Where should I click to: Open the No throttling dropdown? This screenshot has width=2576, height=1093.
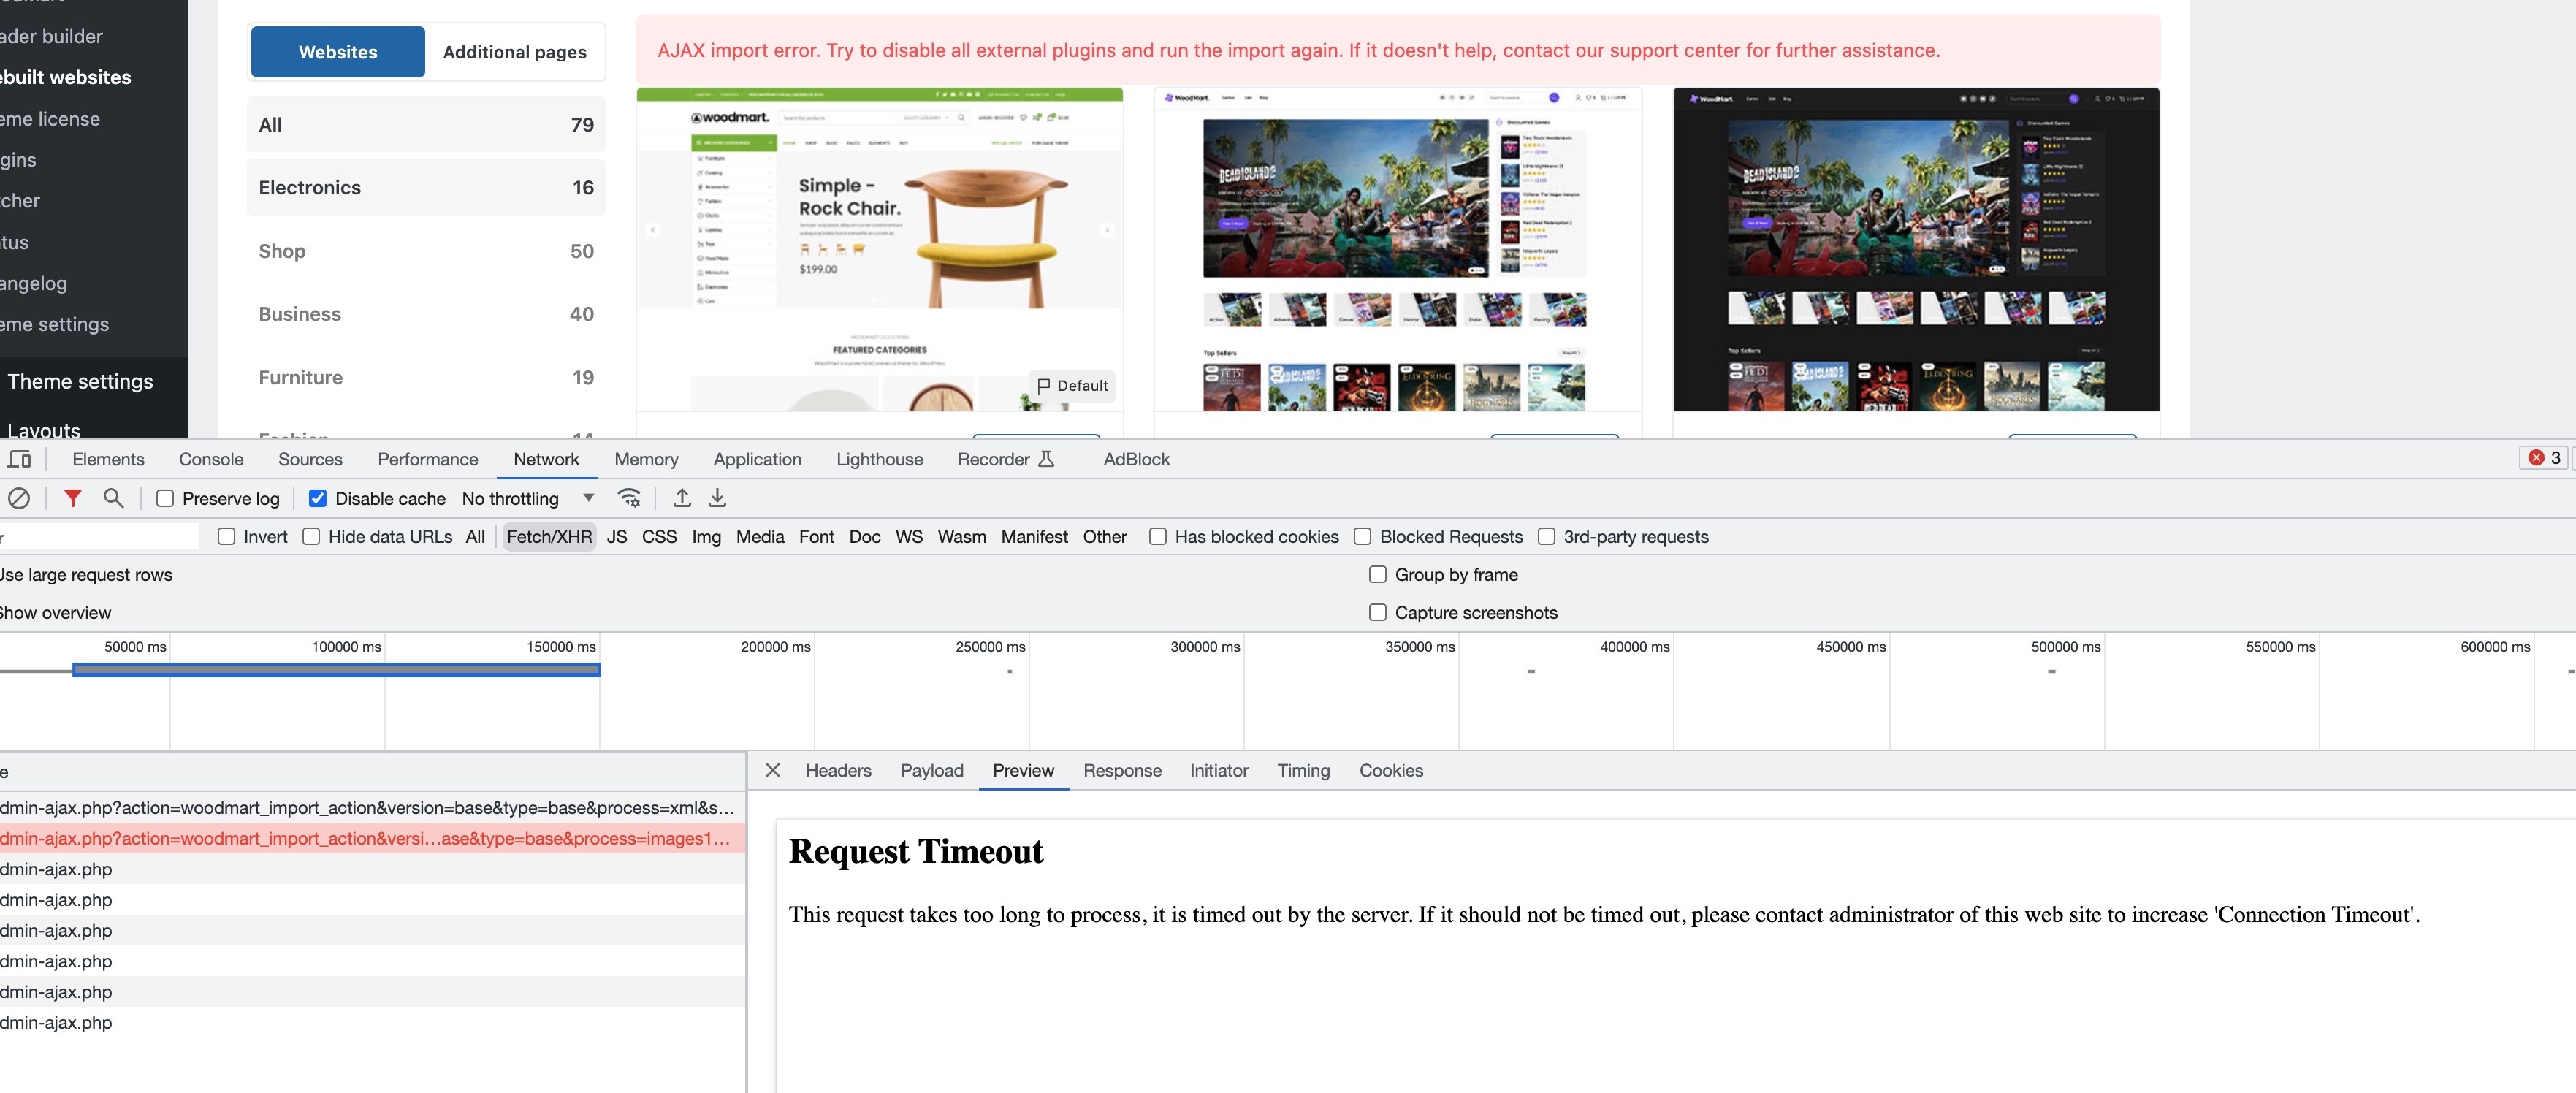point(527,498)
